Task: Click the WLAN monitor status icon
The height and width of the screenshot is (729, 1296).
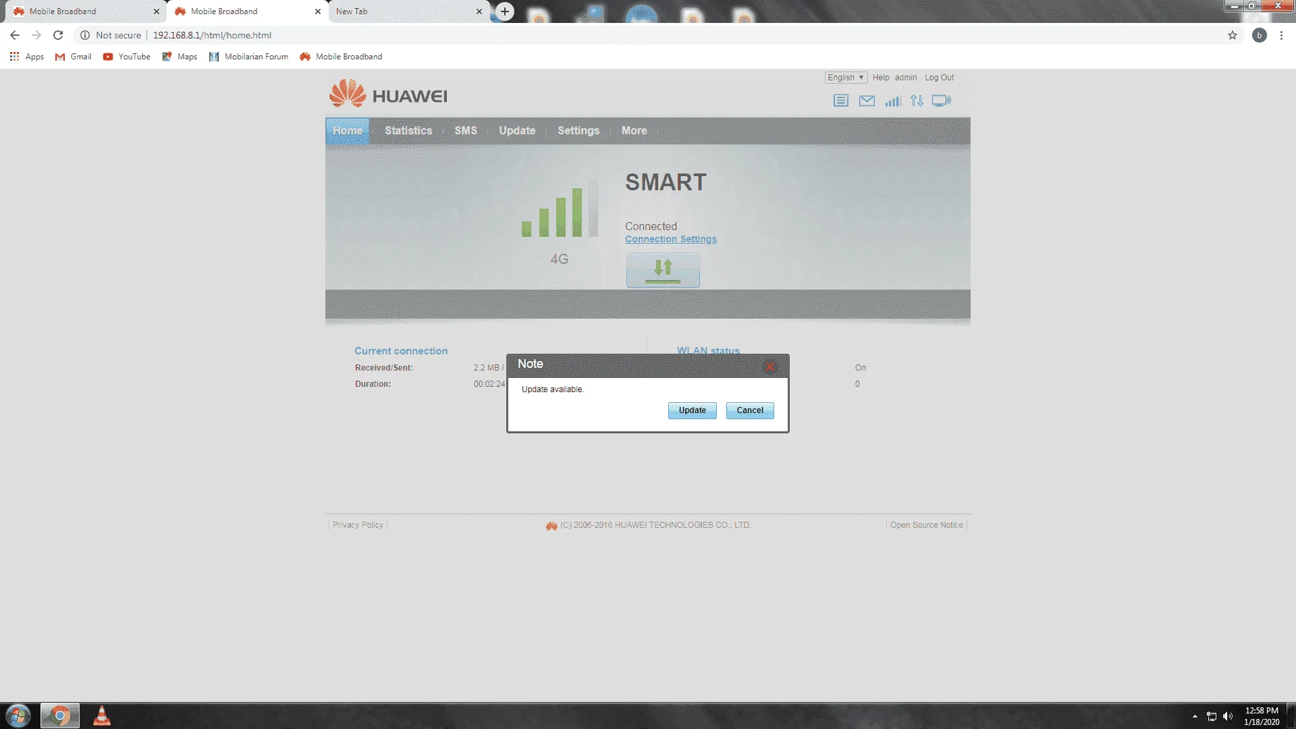Action: [x=942, y=101]
